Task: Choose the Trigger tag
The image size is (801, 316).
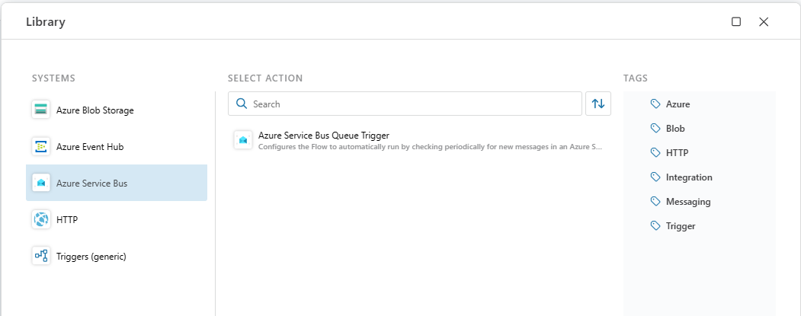Action: tap(680, 225)
